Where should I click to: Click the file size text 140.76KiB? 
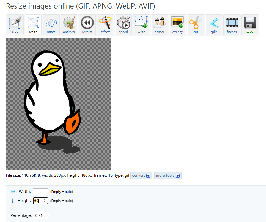[x=31, y=175]
